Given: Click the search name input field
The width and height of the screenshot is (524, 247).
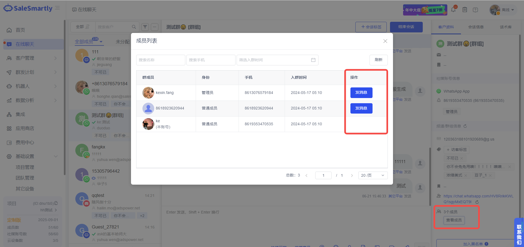Looking at the screenshot, I should (160, 60).
